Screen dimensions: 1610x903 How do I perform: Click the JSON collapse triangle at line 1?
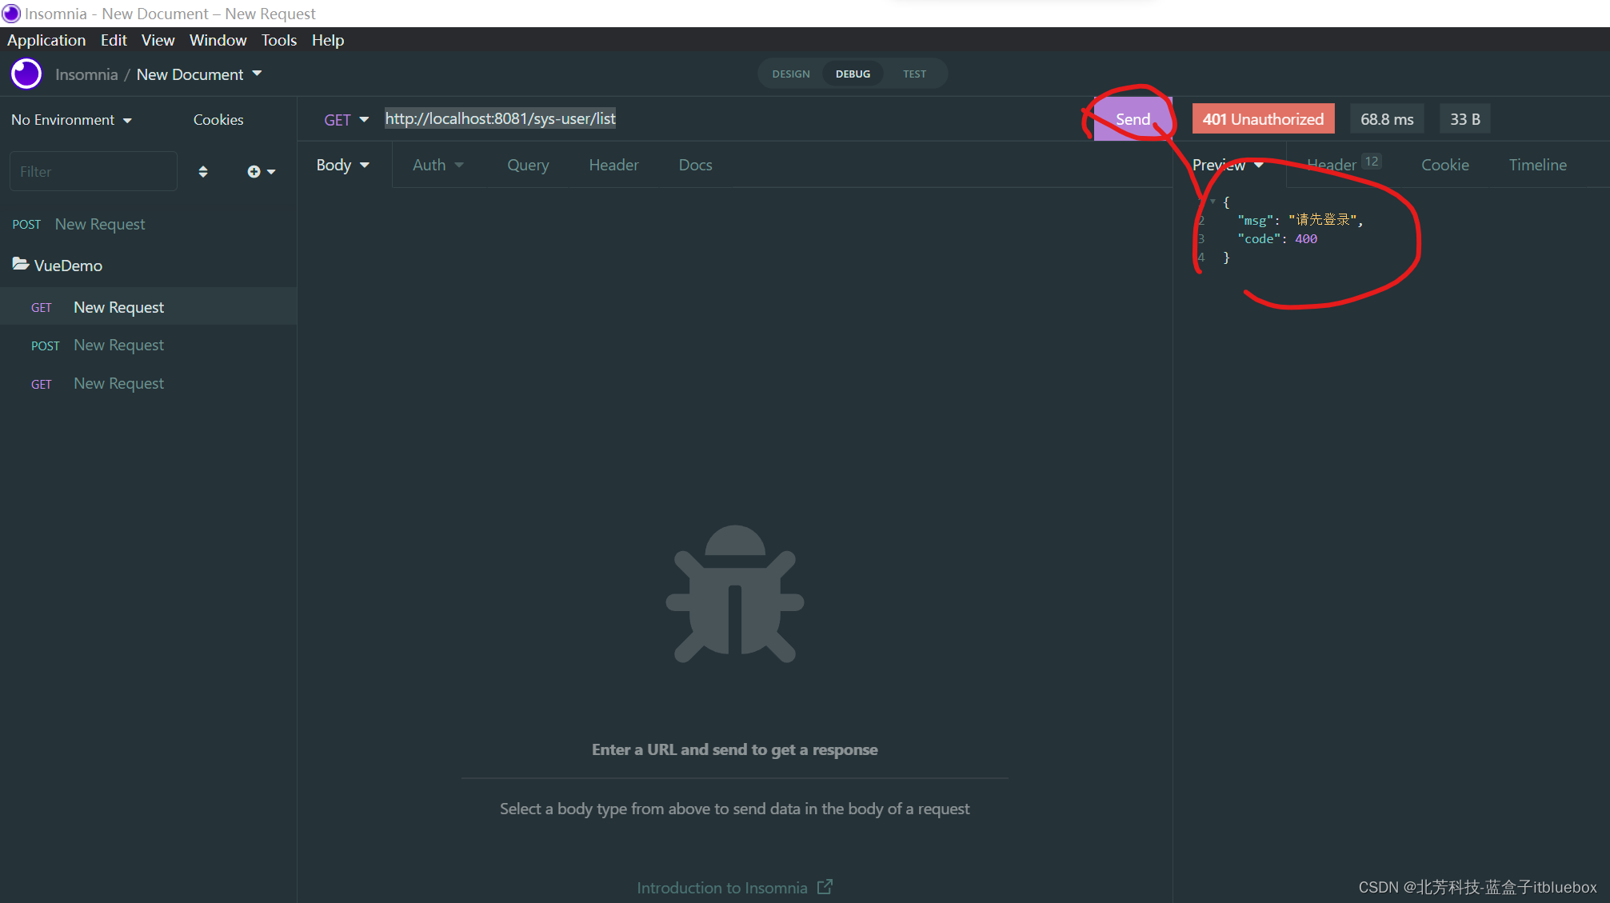point(1213,202)
